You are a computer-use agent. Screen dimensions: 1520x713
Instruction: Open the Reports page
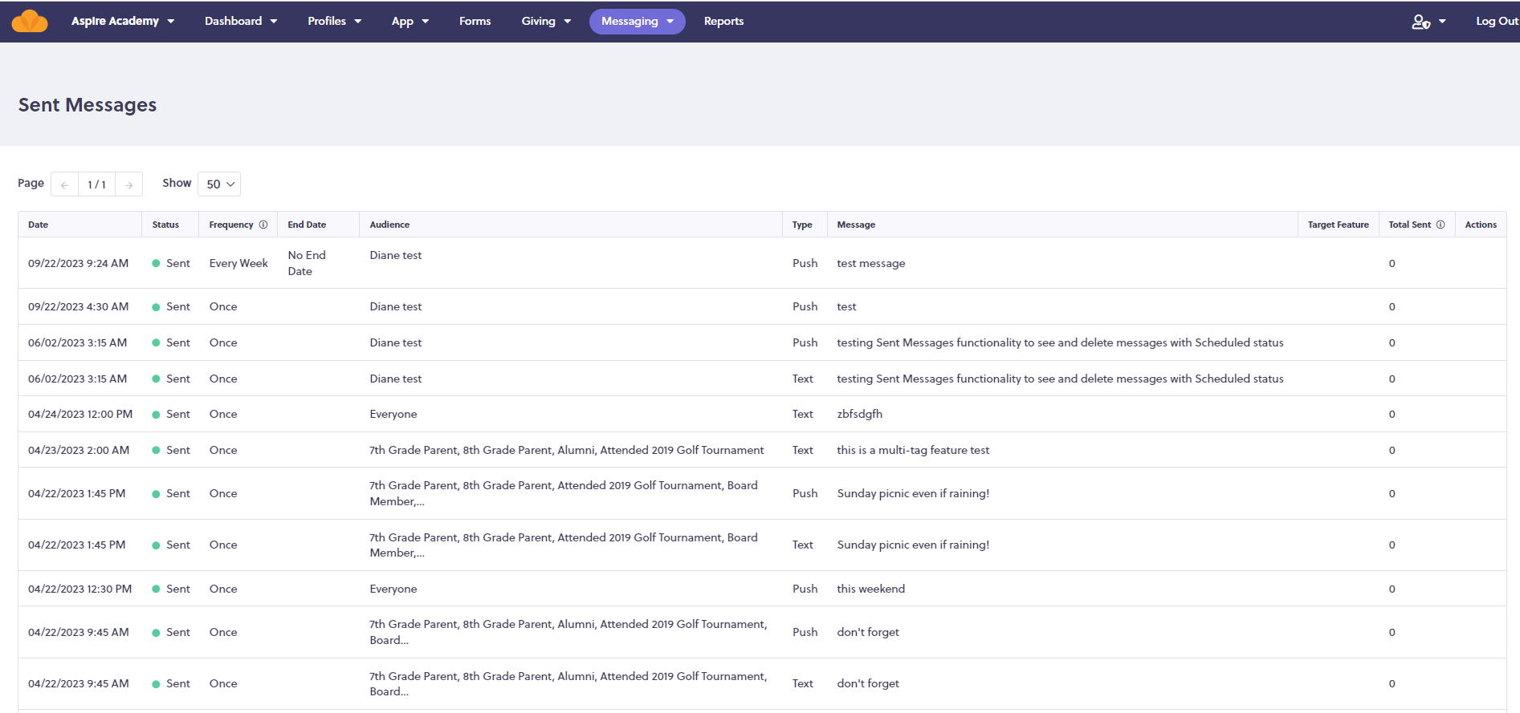click(723, 21)
